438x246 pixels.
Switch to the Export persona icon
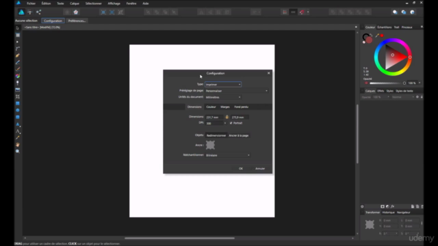click(x=38, y=12)
